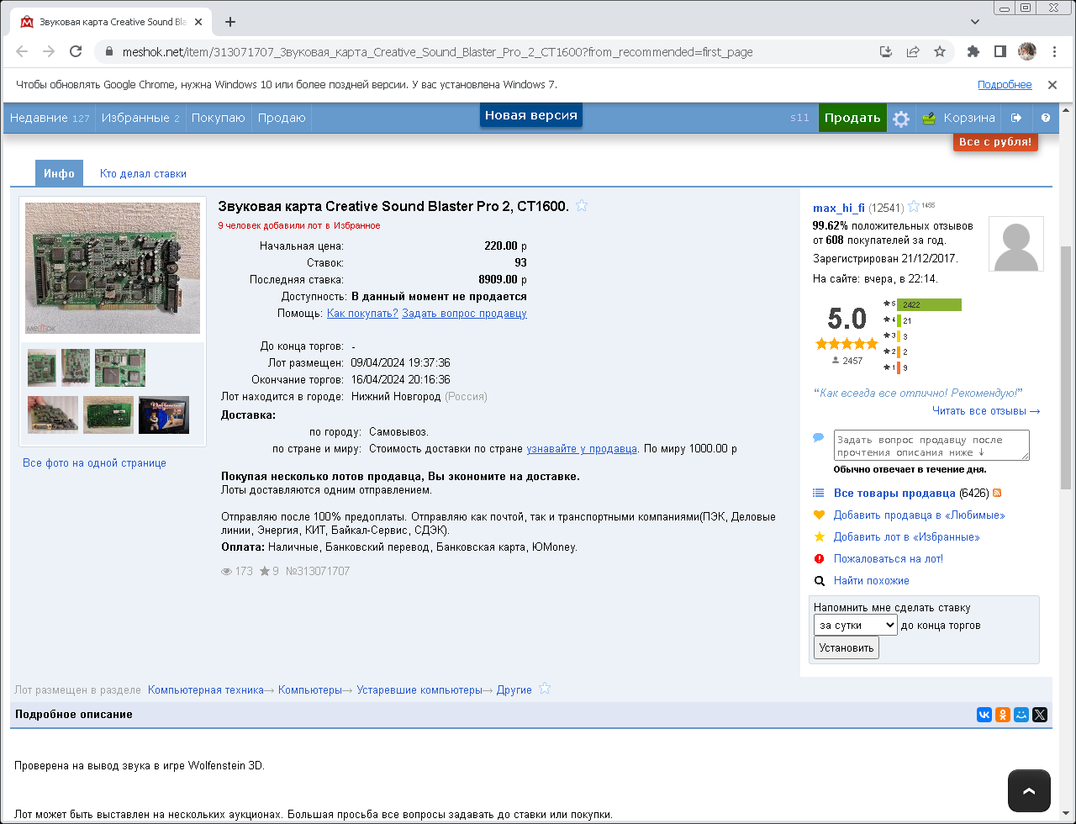
Task: Open Chrome three-dot menu
Action: 1054,51
